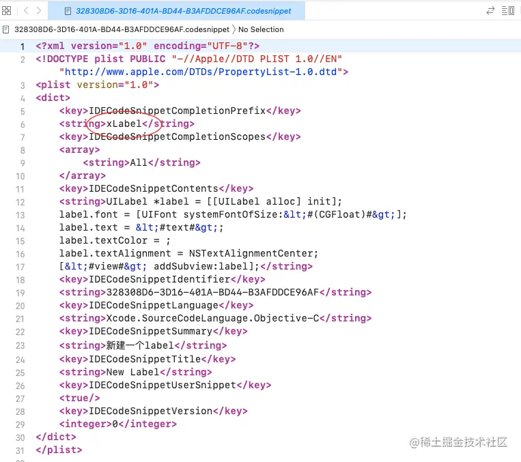Click the All string value
Screen dimensions: 521x462
139,162
